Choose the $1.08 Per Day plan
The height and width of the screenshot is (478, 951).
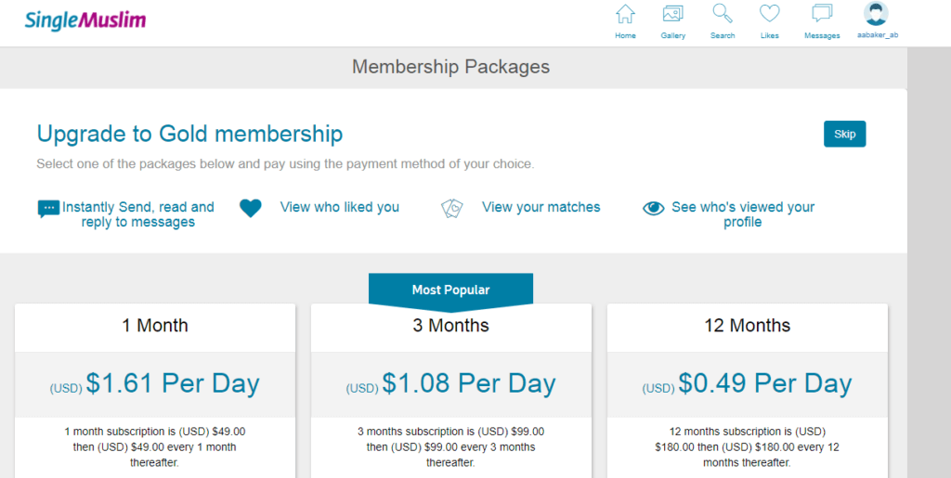coord(450,384)
